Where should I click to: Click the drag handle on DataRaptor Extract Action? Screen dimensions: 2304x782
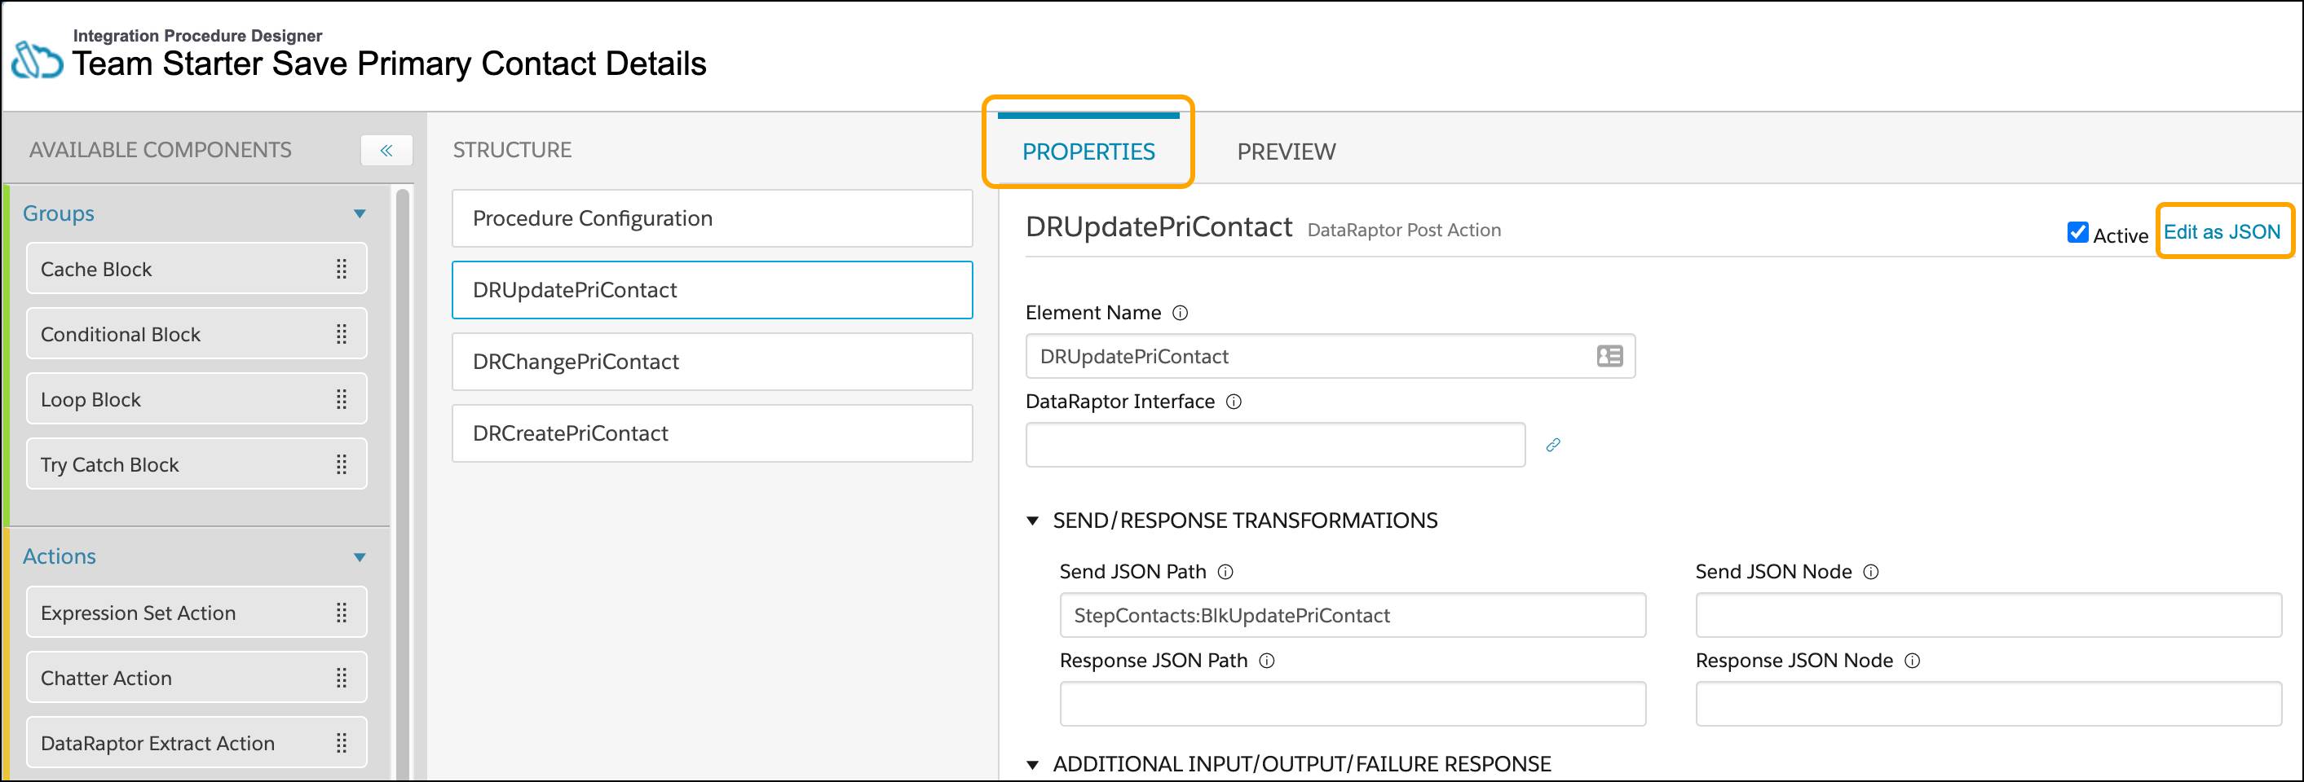342,744
